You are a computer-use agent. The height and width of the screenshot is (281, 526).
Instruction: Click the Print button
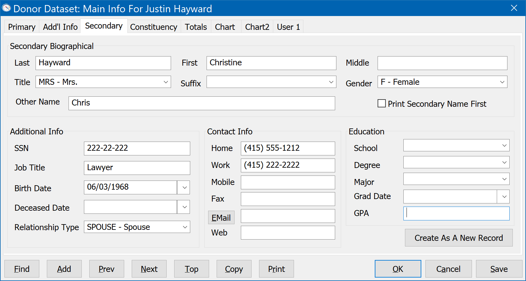276,269
